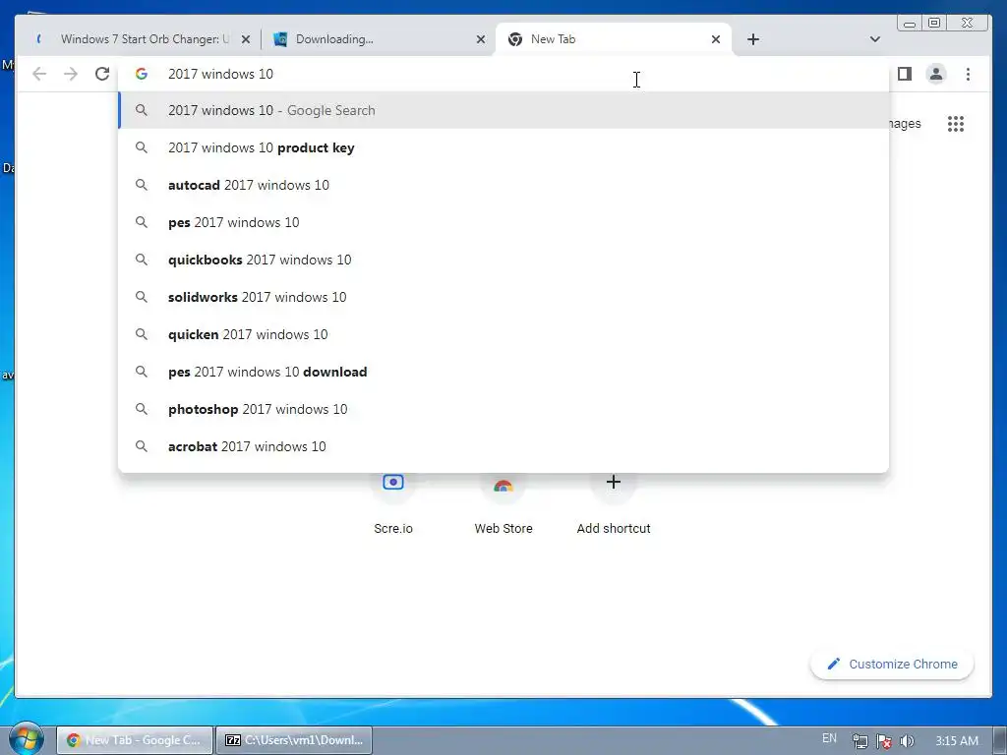The width and height of the screenshot is (1007, 755).
Task: Close the New Tab tab
Action: tap(716, 39)
